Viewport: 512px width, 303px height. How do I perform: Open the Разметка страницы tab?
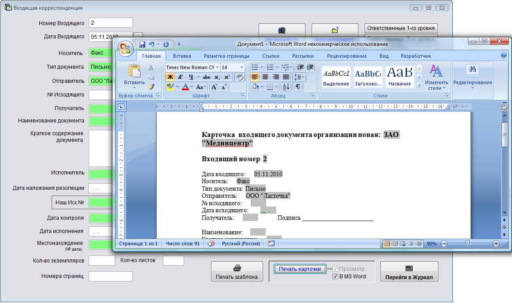226,56
